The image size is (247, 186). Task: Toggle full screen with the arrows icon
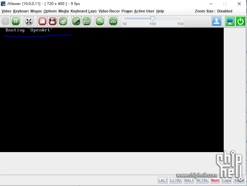click(x=29, y=21)
